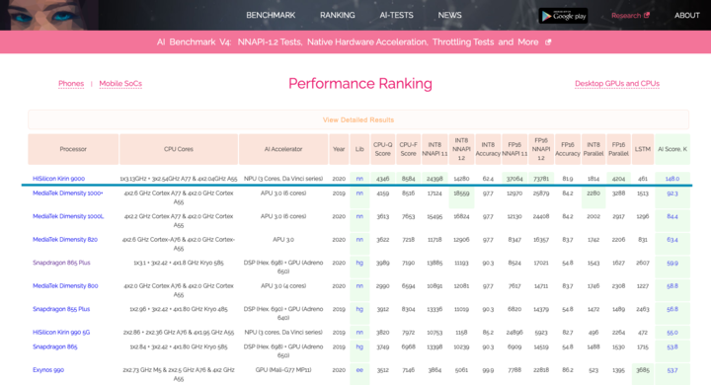Open the BENCHMARK menu item
This screenshot has height=385, width=711.
271,16
